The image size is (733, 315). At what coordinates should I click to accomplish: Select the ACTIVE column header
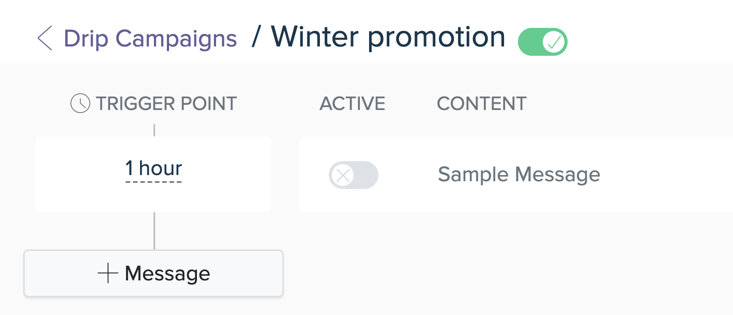(x=353, y=103)
